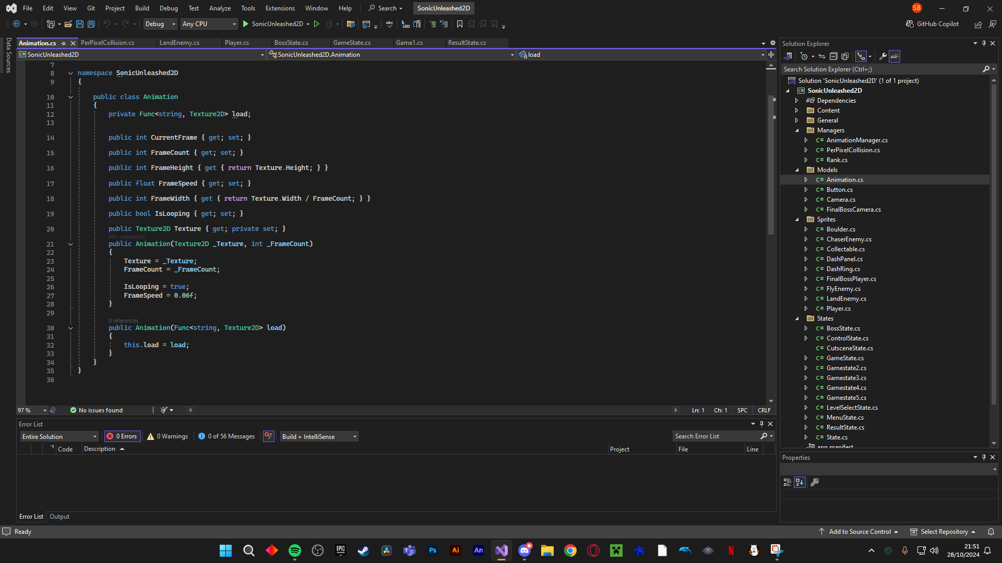Switch to the Output tab

[x=59, y=517]
